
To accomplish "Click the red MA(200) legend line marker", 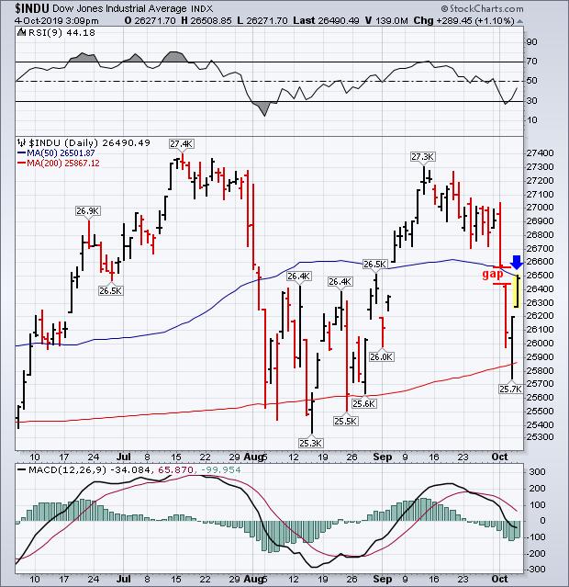I will tap(21, 164).
